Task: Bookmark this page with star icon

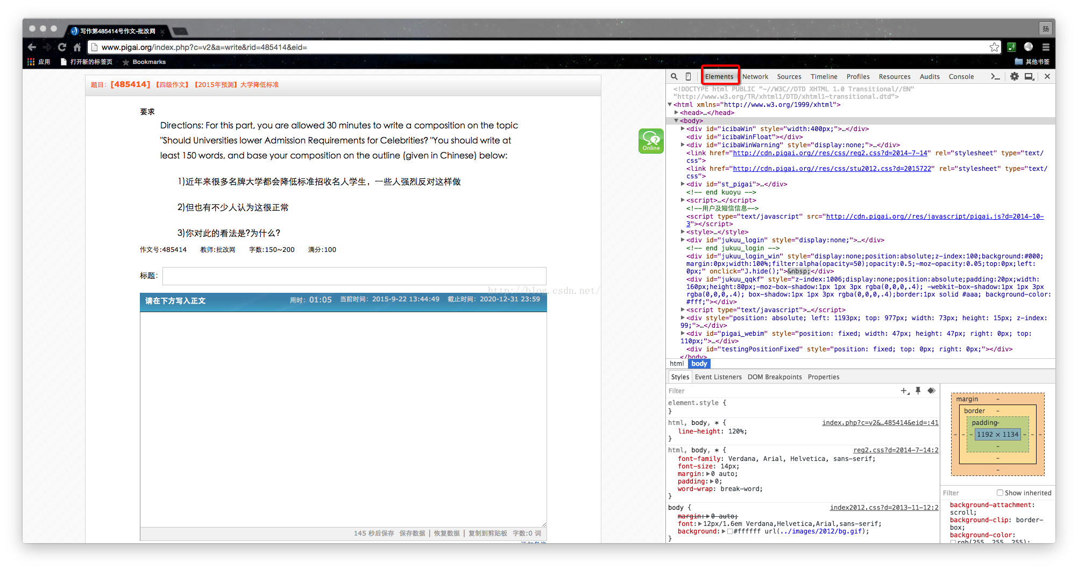Action: coord(994,47)
